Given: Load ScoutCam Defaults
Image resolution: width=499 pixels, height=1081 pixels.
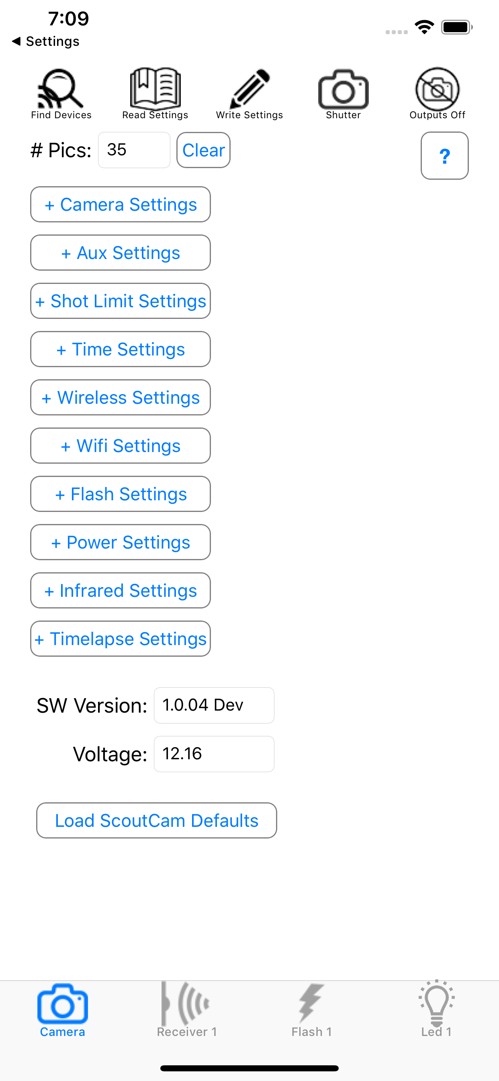Looking at the screenshot, I should (156, 820).
